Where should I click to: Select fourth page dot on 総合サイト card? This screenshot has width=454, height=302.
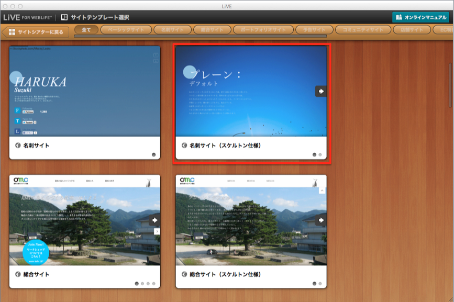[154, 284]
